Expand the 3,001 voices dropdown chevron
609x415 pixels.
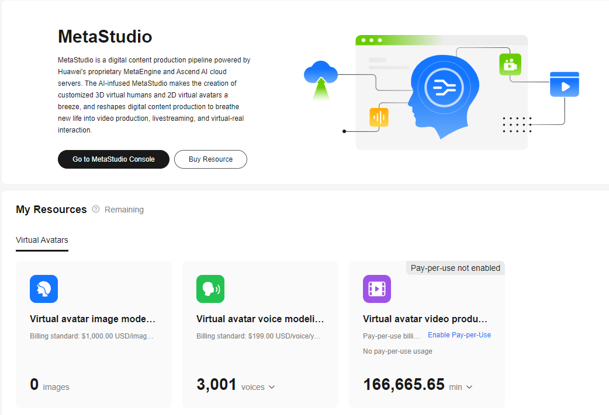(x=272, y=387)
